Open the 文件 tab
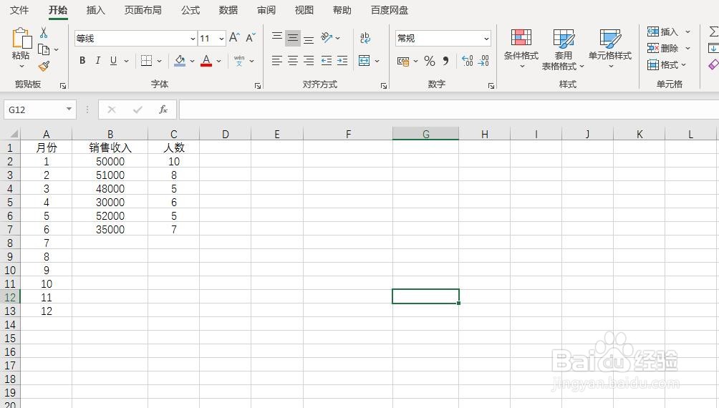This screenshot has height=408, width=719. click(19, 10)
